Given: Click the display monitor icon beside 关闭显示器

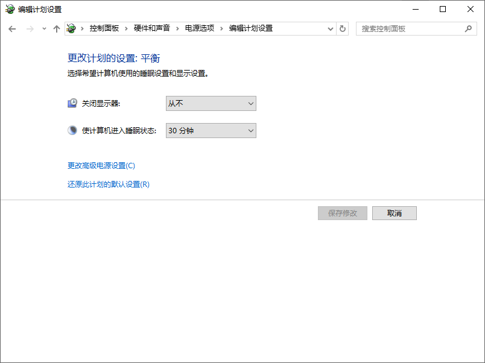Looking at the screenshot, I should pos(72,103).
